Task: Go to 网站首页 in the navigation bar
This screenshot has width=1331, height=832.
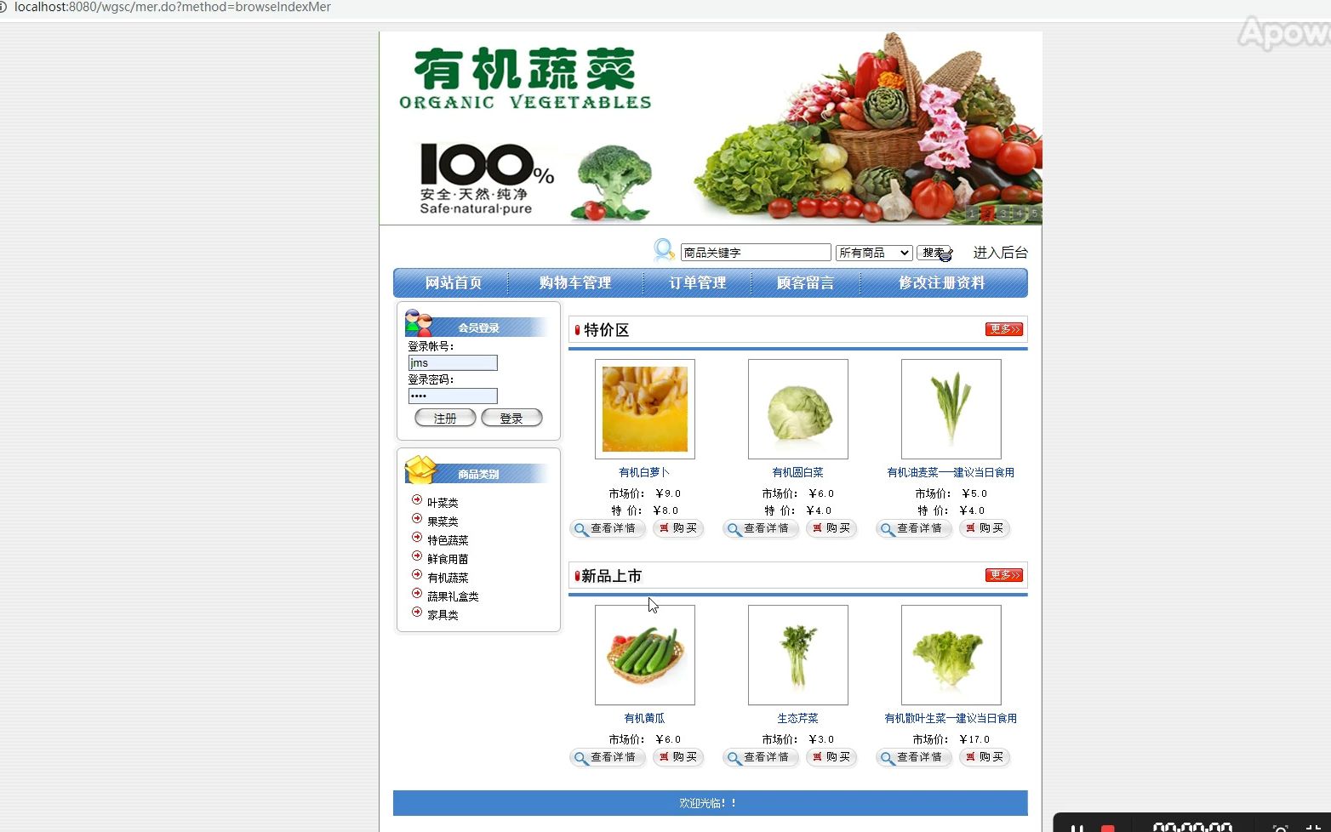Action: click(454, 283)
